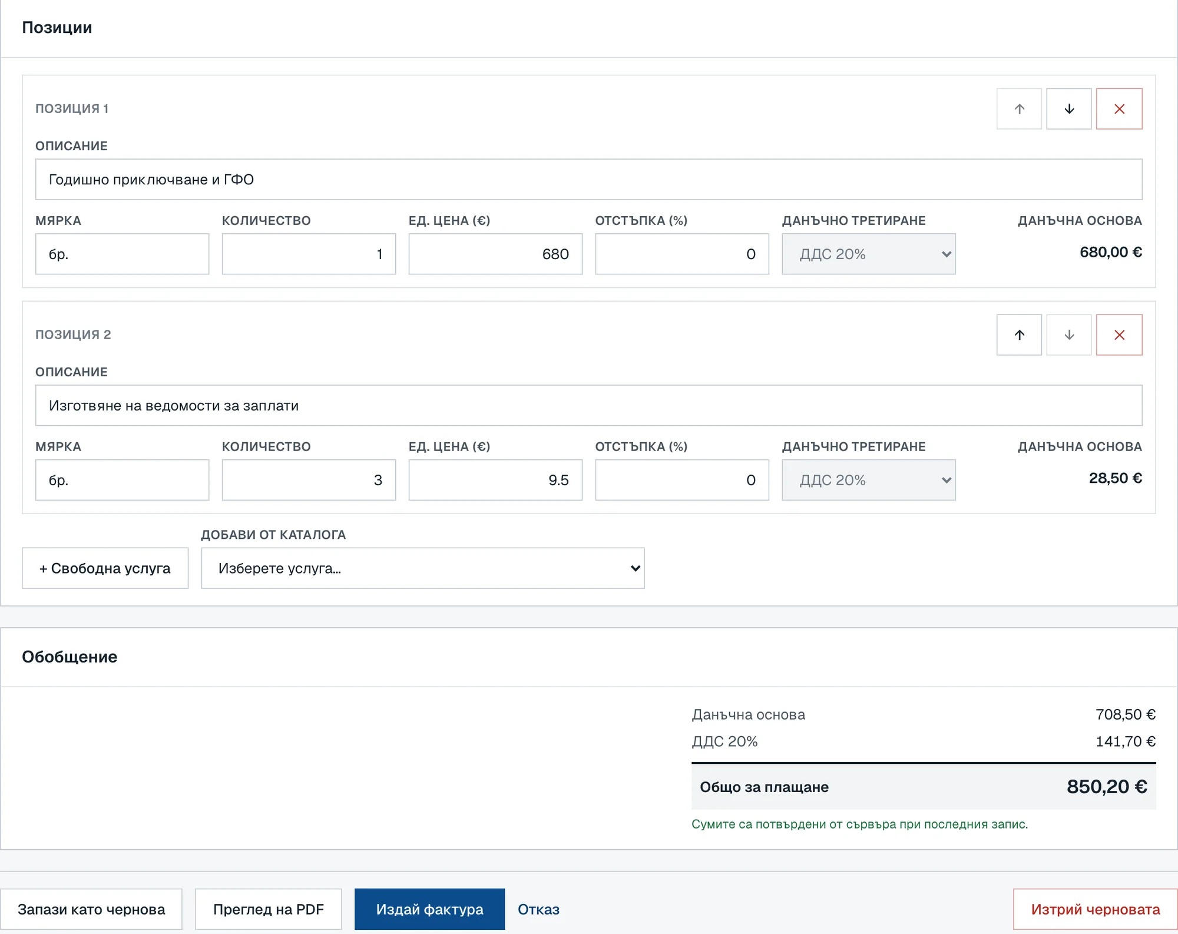Move Позиция 2 down with arrow icon
The width and height of the screenshot is (1178, 934).
click(x=1069, y=335)
